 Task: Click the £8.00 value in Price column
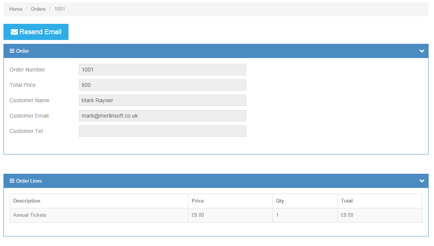coord(198,215)
